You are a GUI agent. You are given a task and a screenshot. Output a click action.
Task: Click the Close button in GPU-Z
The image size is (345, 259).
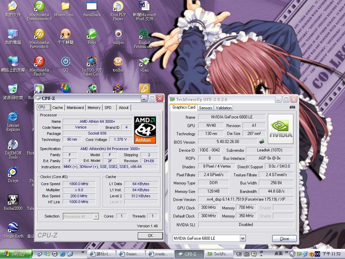pyautogui.click(x=284, y=238)
